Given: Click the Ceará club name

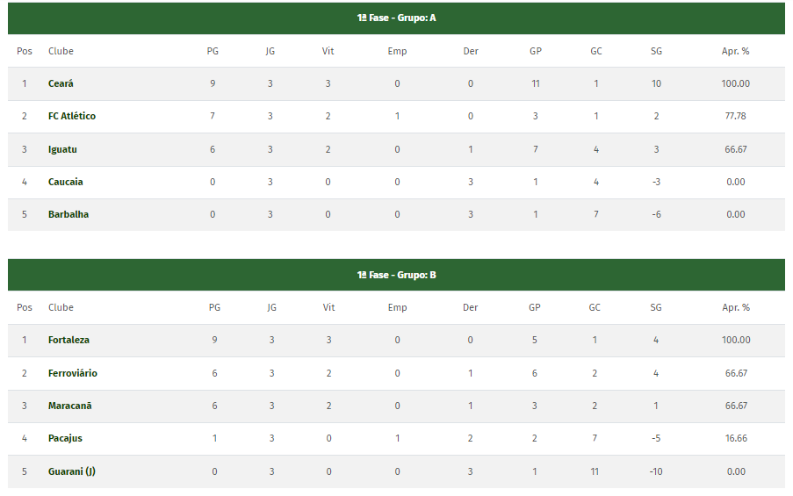Looking at the screenshot, I should 61,83.
